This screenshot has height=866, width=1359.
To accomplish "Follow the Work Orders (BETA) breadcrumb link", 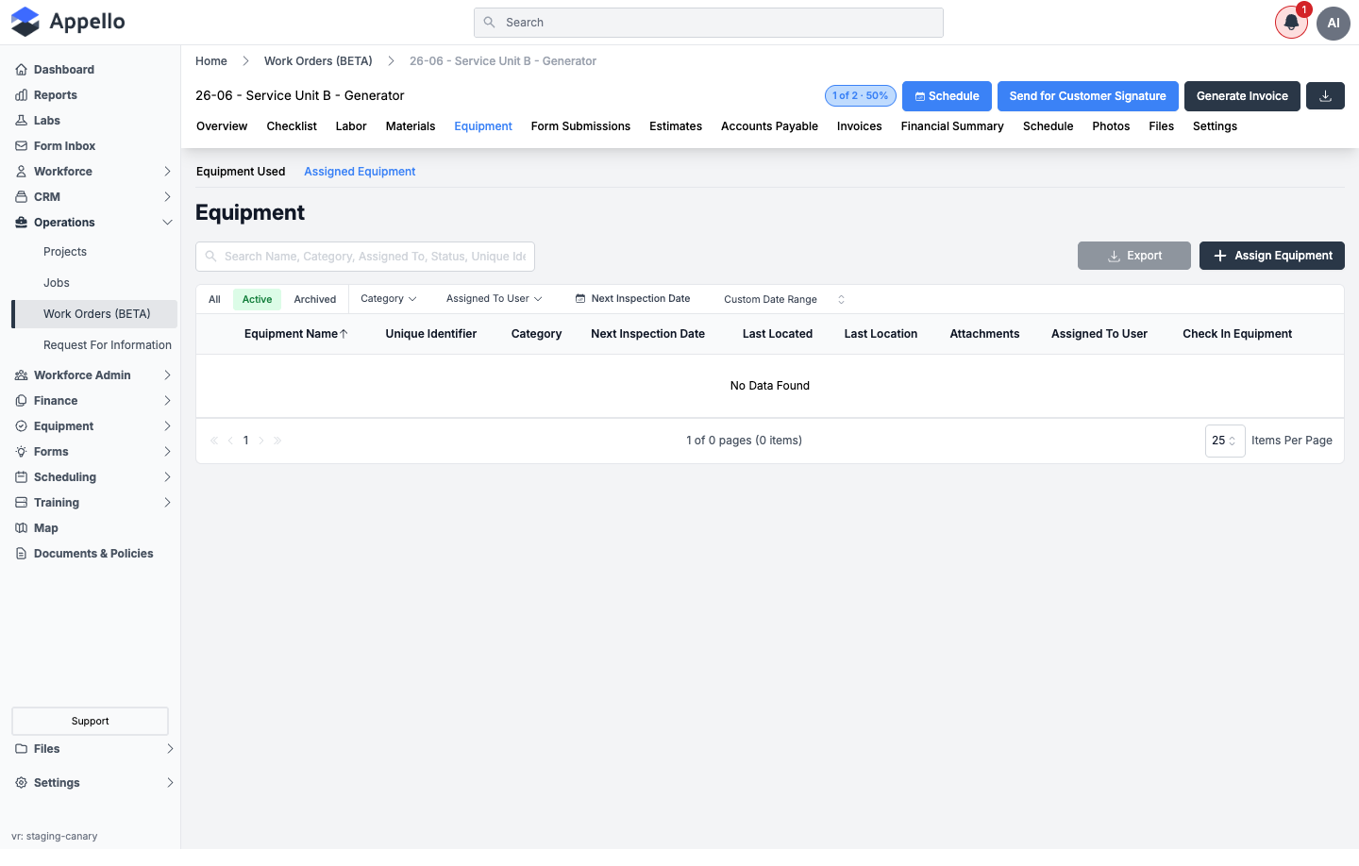I will (x=318, y=61).
